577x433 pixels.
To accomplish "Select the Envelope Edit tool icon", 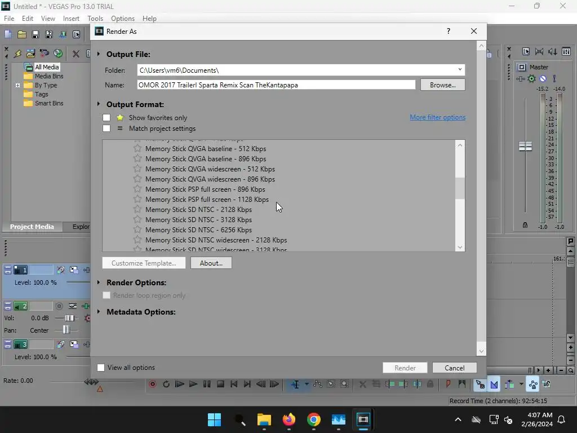I will pyautogui.click(x=318, y=385).
